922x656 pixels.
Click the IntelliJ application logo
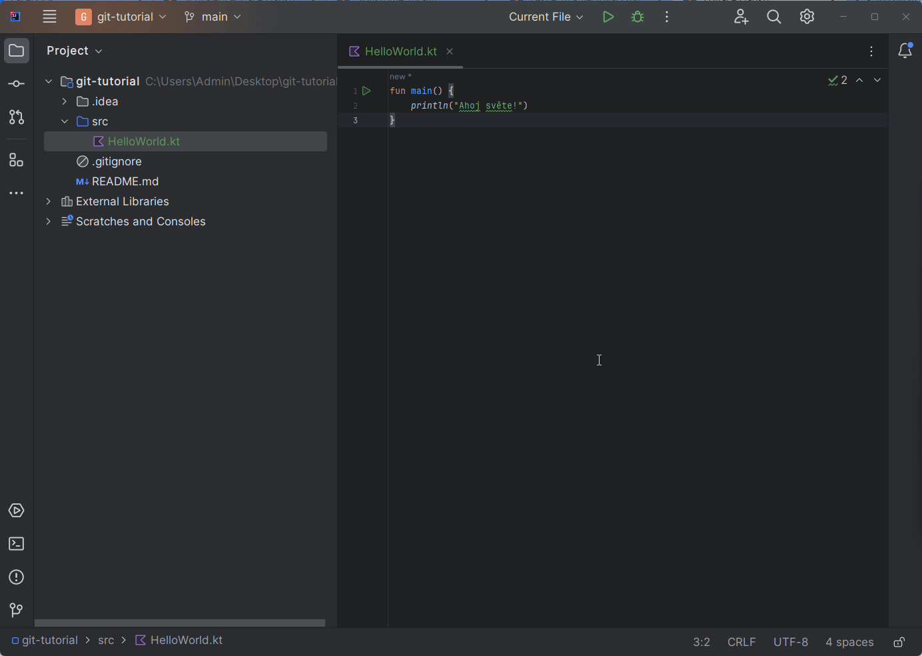click(15, 17)
